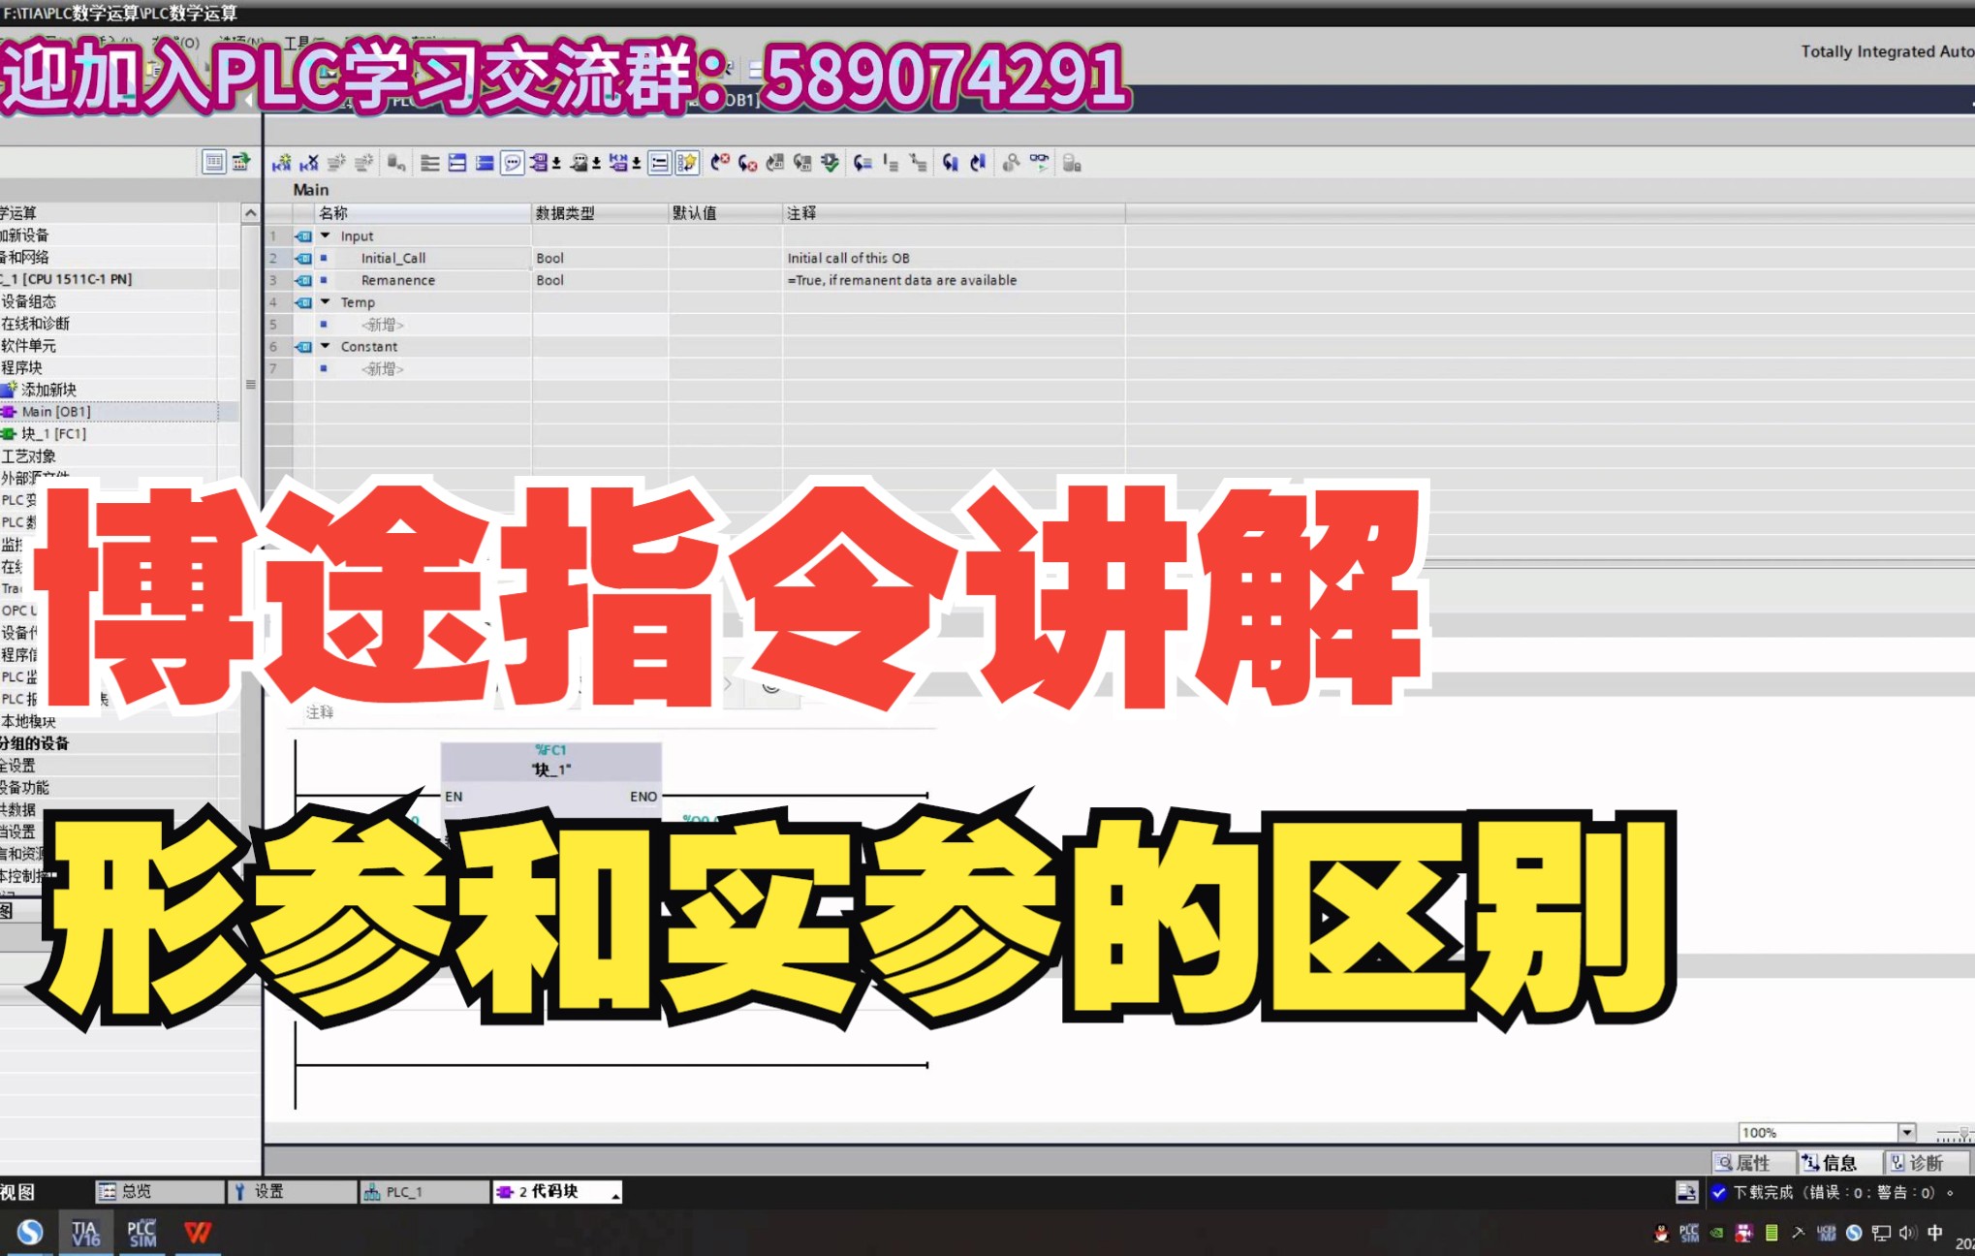Select Main [OB1] in project tree
This screenshot has width=1975, height=1256.
point(56,412)
